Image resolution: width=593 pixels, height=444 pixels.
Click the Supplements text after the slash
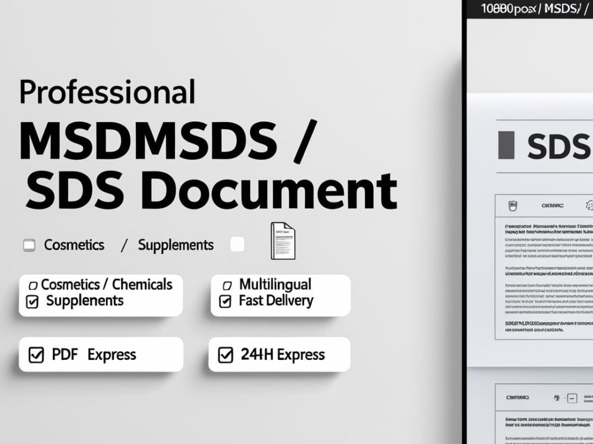click(176, 246)
